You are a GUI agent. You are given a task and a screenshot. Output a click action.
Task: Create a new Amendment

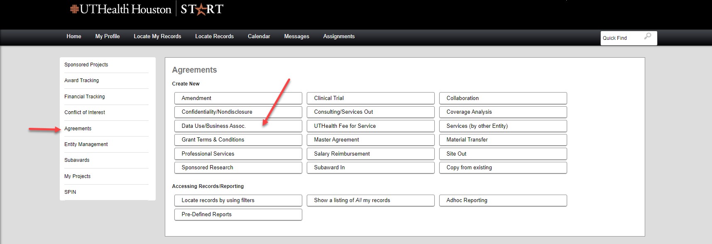[238, 98]
